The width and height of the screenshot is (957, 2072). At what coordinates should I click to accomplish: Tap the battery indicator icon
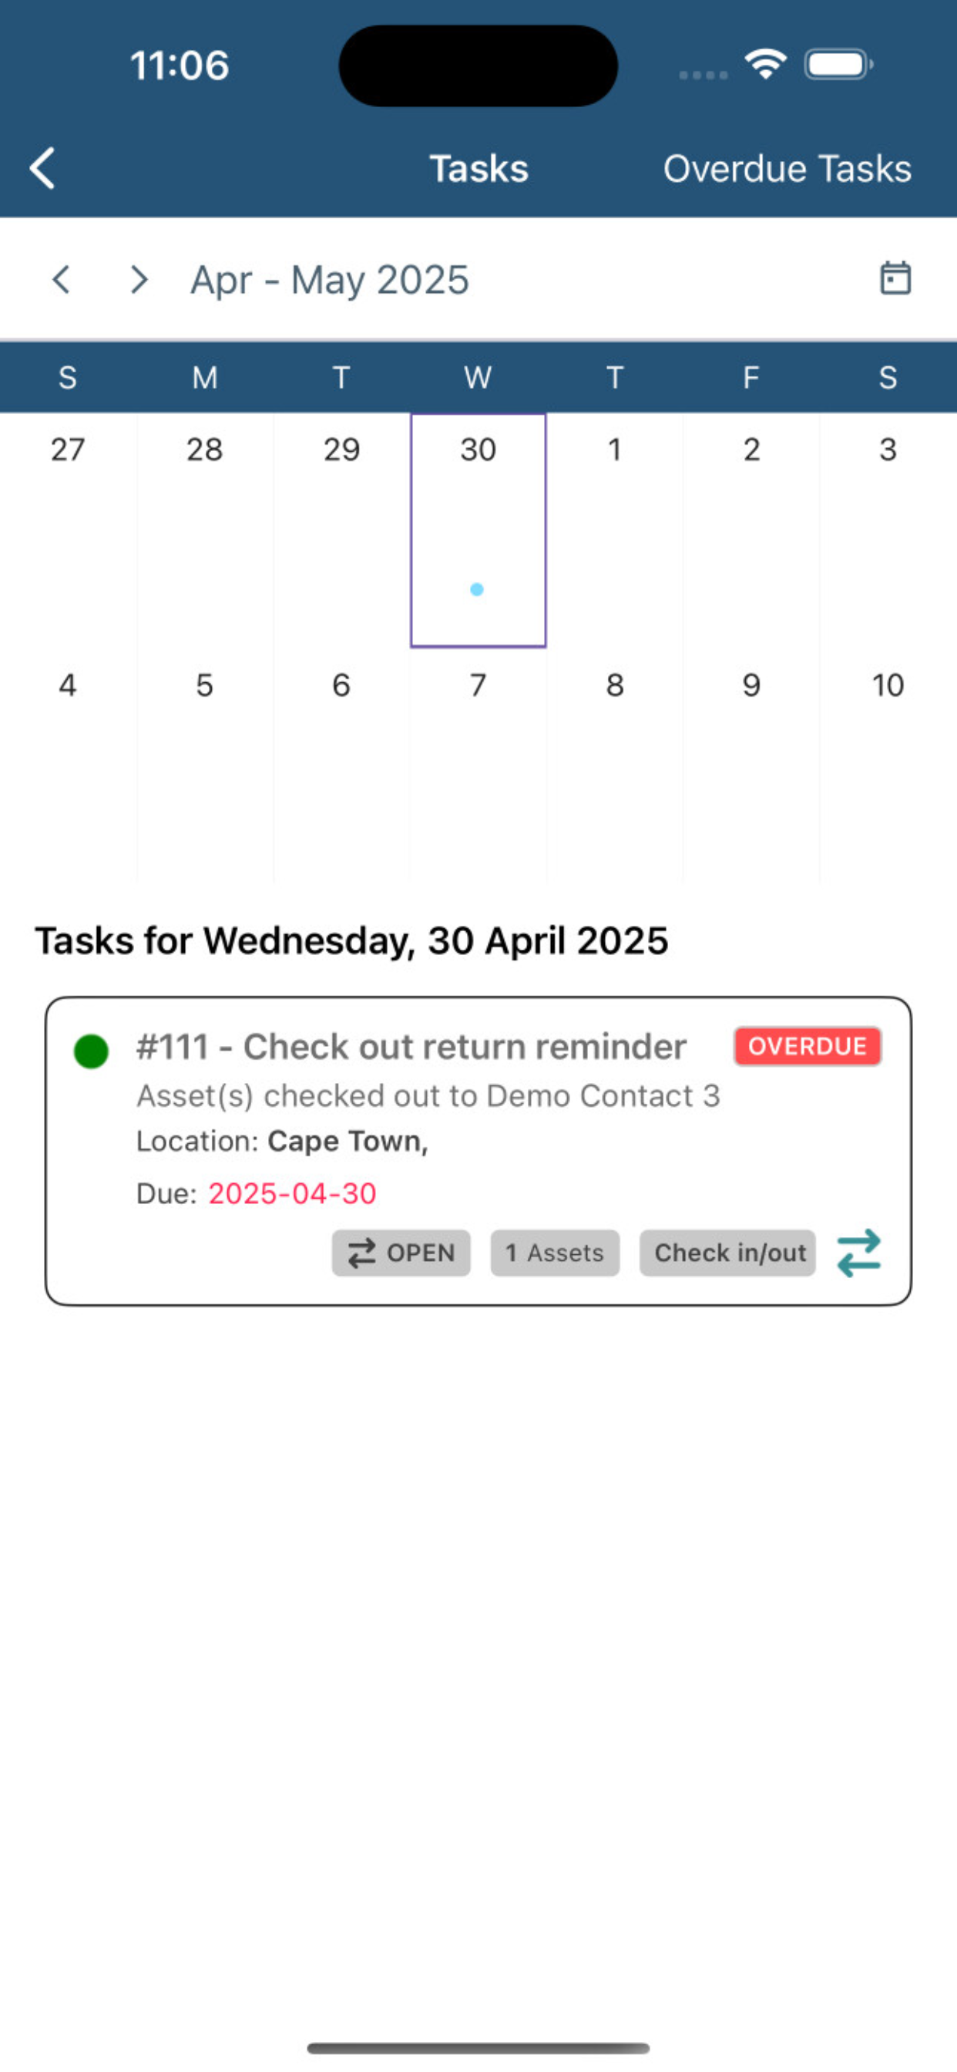coord(839,64)
